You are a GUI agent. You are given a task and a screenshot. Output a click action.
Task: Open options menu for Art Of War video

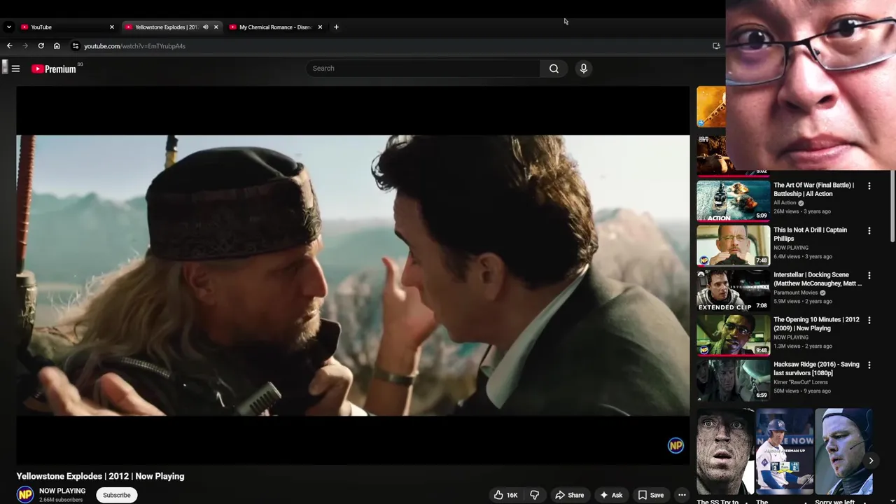pos(869,186)
